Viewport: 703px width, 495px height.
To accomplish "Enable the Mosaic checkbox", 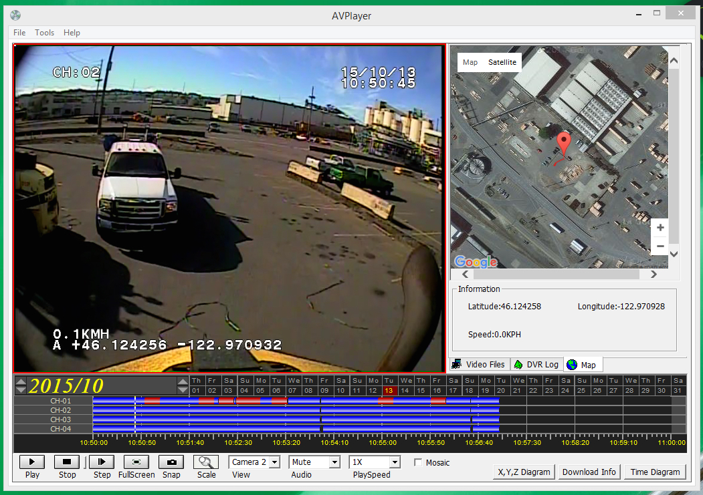I will 418,463.
